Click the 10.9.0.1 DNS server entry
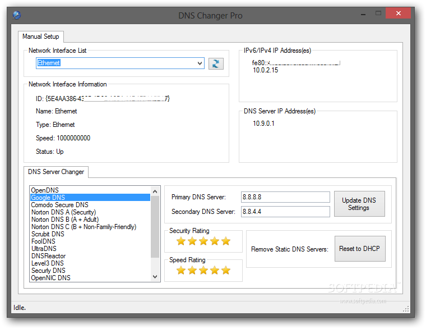This screenshot has width=426, height=329. coord(263,124)
